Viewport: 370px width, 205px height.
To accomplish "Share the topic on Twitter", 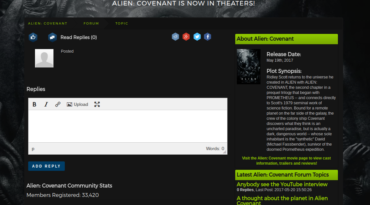I will [x=197, y=37].
